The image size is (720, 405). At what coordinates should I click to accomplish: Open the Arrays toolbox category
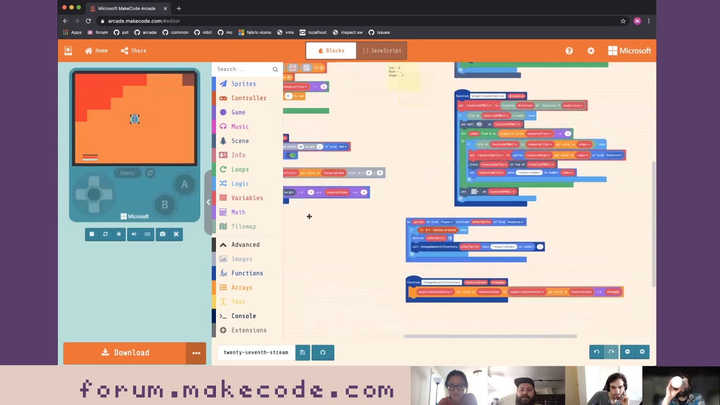[x=242, y=287]
